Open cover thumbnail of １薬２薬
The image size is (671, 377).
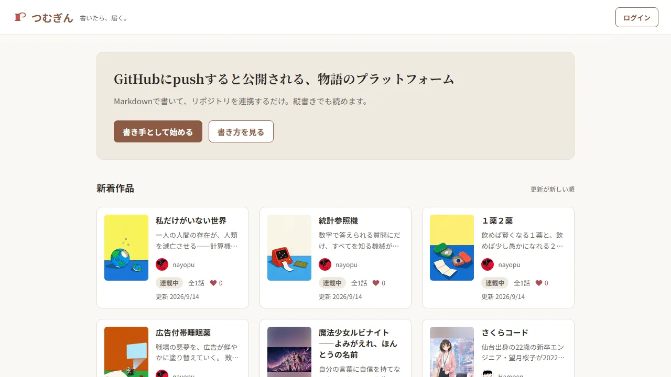[452, 248]
